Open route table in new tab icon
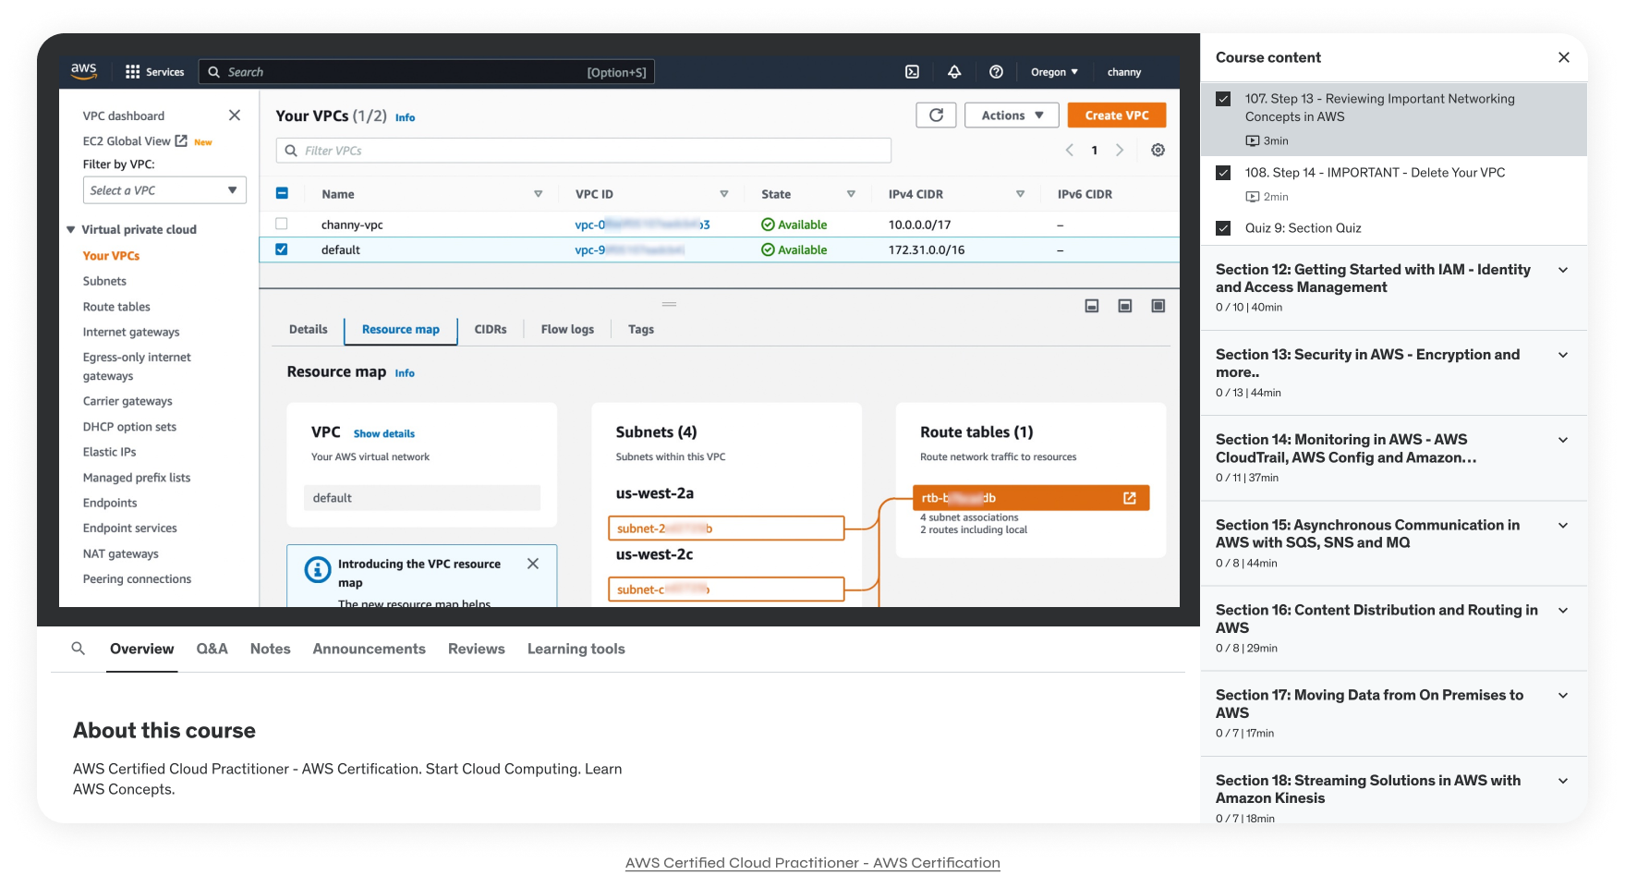Screen dimensions: 1625x875 point(1129,498)
